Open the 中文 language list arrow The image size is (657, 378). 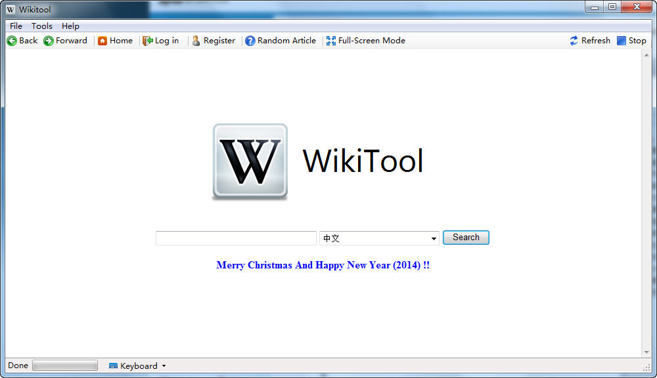(x=434, y=238)
